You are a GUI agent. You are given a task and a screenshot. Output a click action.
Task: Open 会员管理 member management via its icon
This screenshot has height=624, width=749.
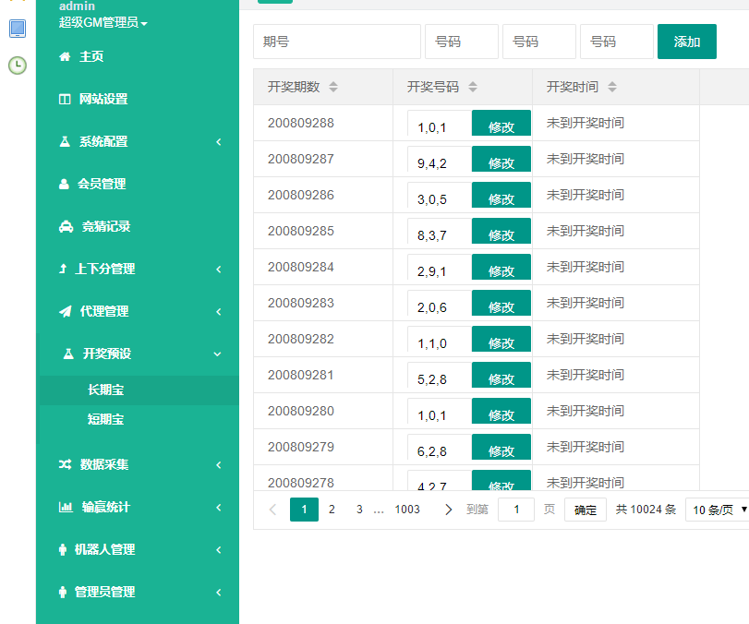tap(63, 184)
